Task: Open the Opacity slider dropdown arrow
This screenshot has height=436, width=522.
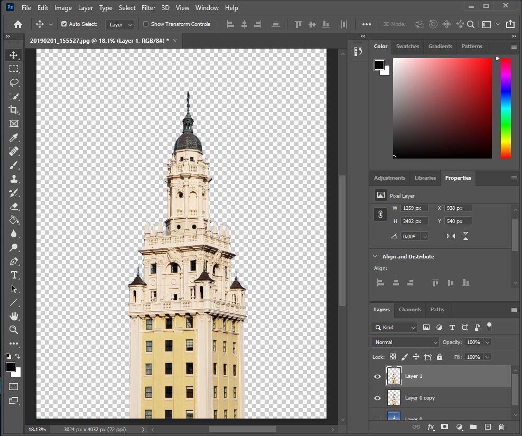Action: 487,342
